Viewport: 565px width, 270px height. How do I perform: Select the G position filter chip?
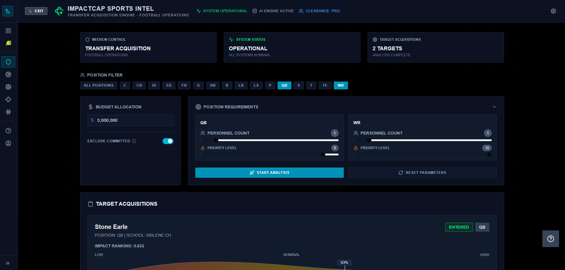tap(198, 85)
